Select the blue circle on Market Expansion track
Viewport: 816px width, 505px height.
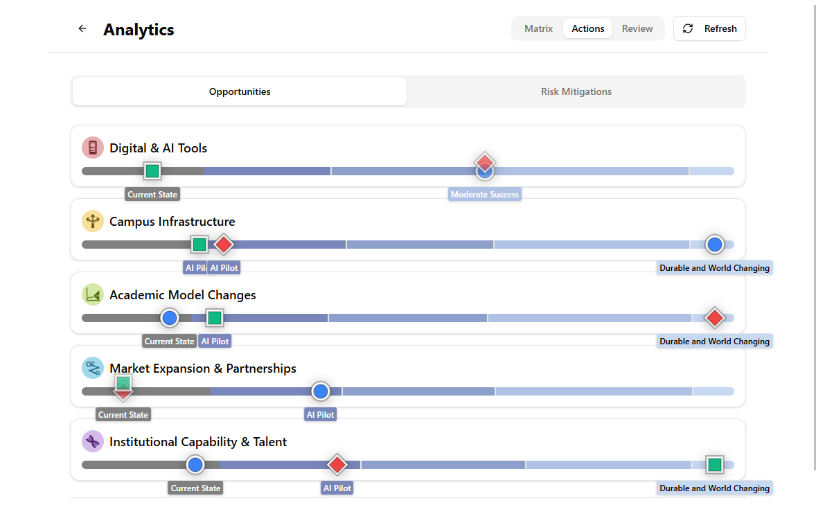click(x=321, y=391)
